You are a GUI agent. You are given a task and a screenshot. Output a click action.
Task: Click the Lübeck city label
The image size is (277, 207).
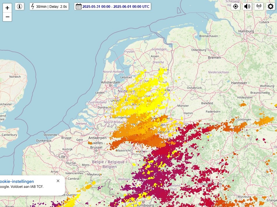tap(264, 22)
